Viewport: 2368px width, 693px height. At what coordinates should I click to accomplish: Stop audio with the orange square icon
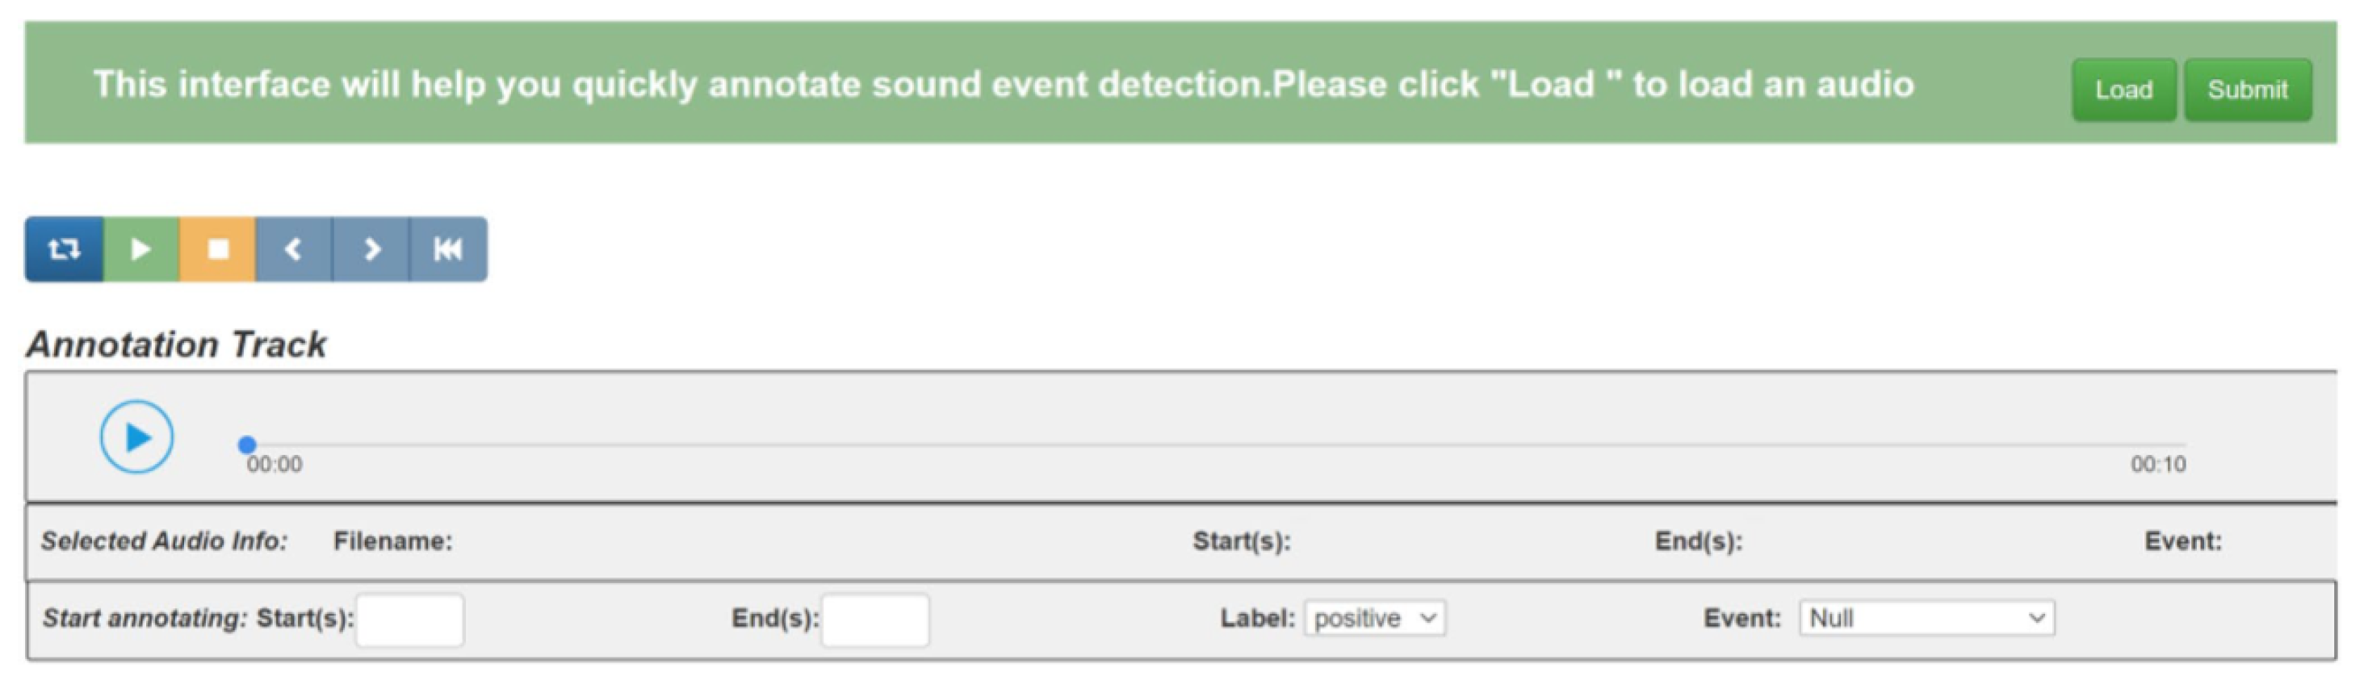pos(218,249)
